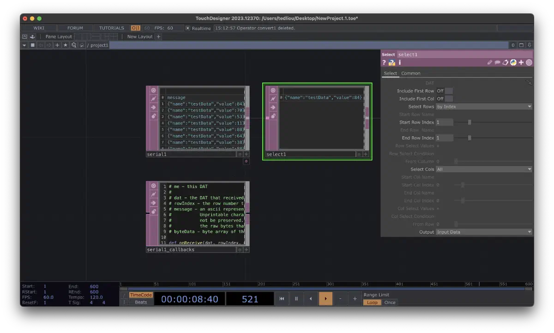
Task: Click the New Layout plus button
Action: 158,36
